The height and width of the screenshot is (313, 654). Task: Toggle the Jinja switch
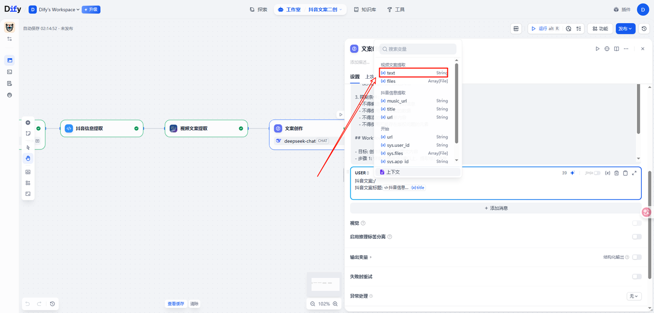[596, 173]
